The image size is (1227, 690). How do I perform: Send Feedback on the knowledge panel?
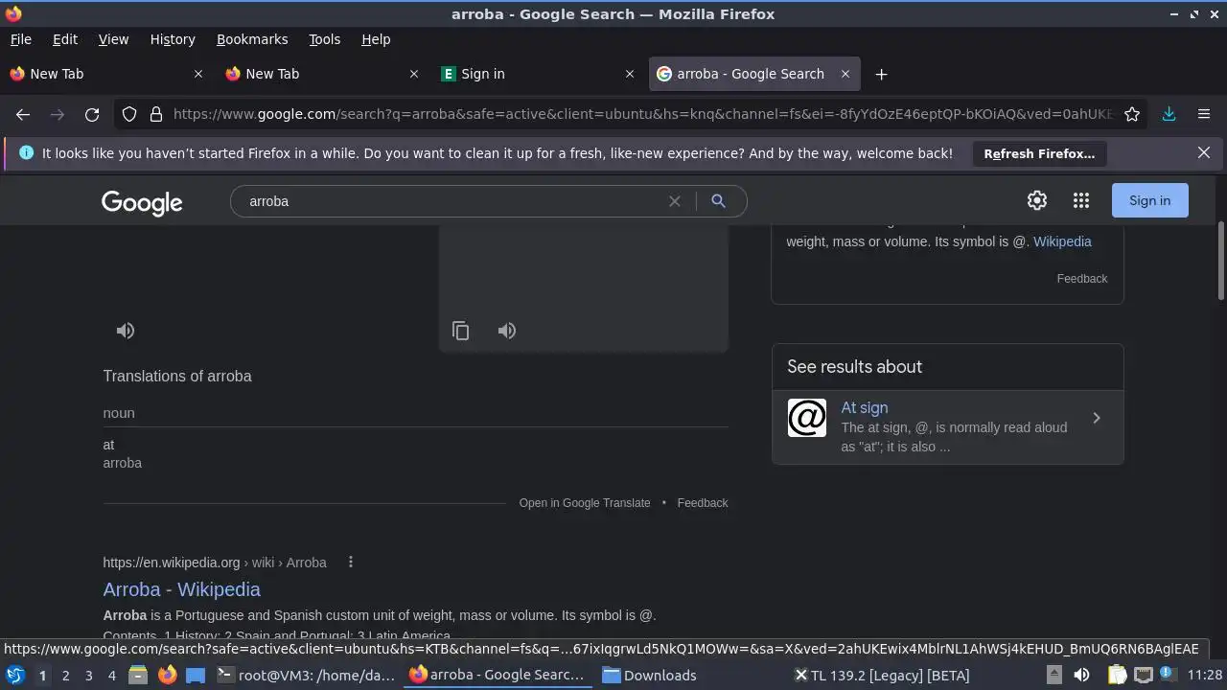[x=1082, y=279]
